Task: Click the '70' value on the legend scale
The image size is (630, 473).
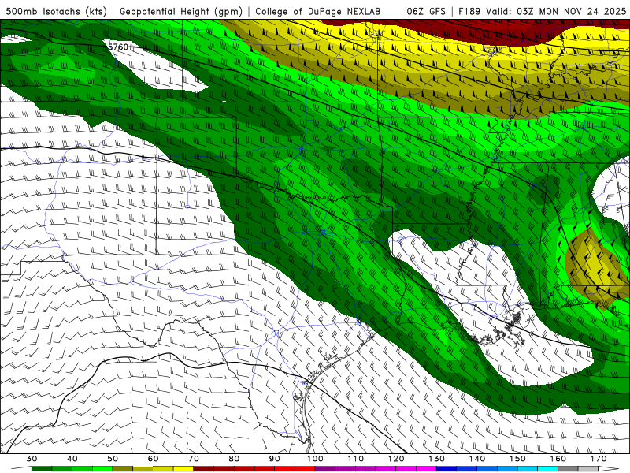Action: pyautogui.click(x=194, y=459)
